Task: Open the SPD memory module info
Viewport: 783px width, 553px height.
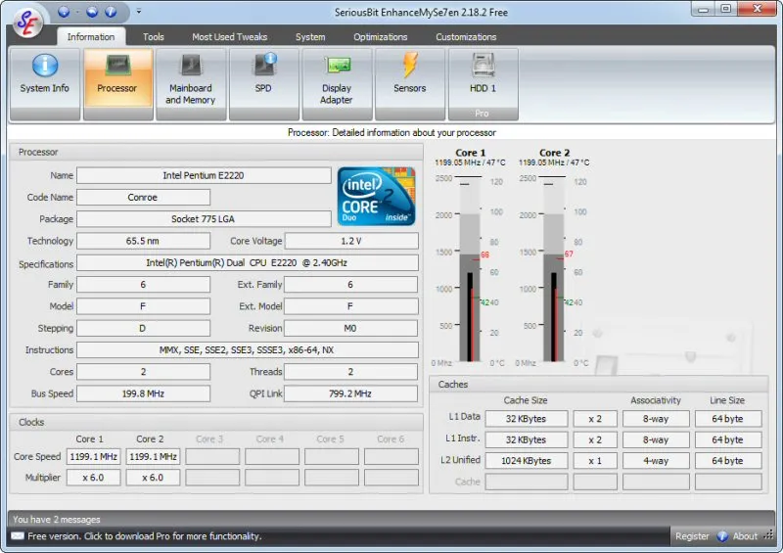Action: point(263,84)
